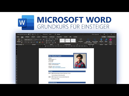This screenshot has height=96, width=129.
Task: Open the Change Case Aa menu
Action: coord(41,40)
